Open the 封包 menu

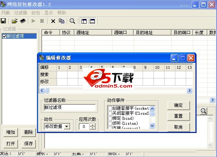pos(36,13)
